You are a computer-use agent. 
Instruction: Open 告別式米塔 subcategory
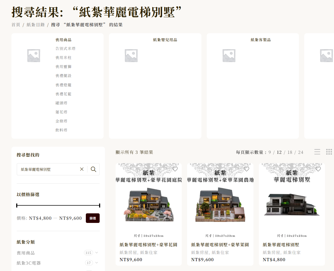click(x=65, y=49)
